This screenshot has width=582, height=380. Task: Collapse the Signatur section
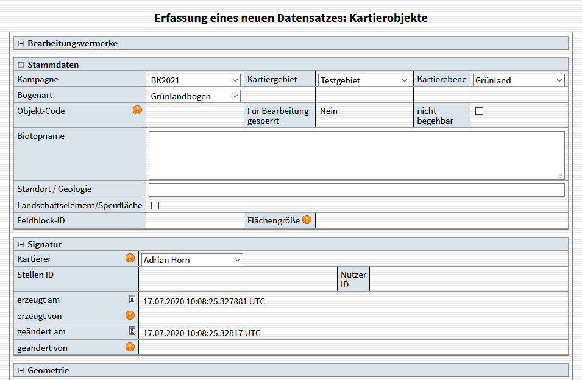tap(21, 244)
